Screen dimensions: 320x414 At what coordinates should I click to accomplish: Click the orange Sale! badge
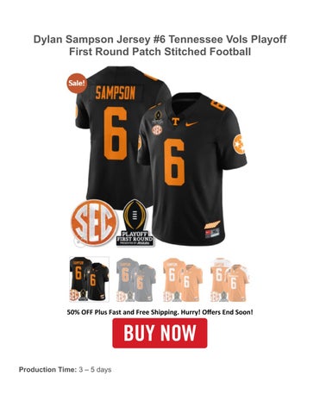click(x=77, y=84)
